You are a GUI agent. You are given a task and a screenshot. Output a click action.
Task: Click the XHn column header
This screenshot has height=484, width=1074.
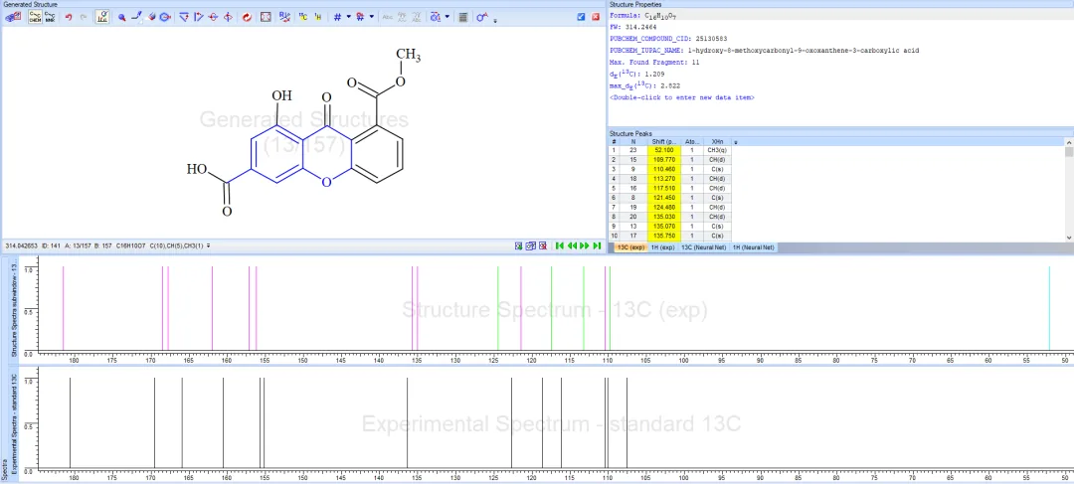[717, 142]
